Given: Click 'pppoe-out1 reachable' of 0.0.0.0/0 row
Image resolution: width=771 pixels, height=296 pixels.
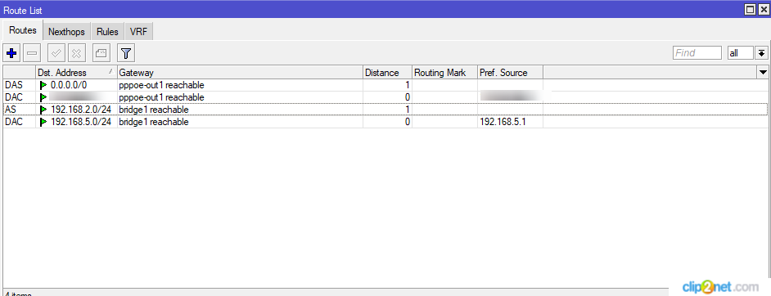Looking at the screenshot, I should tap(161, 85).
